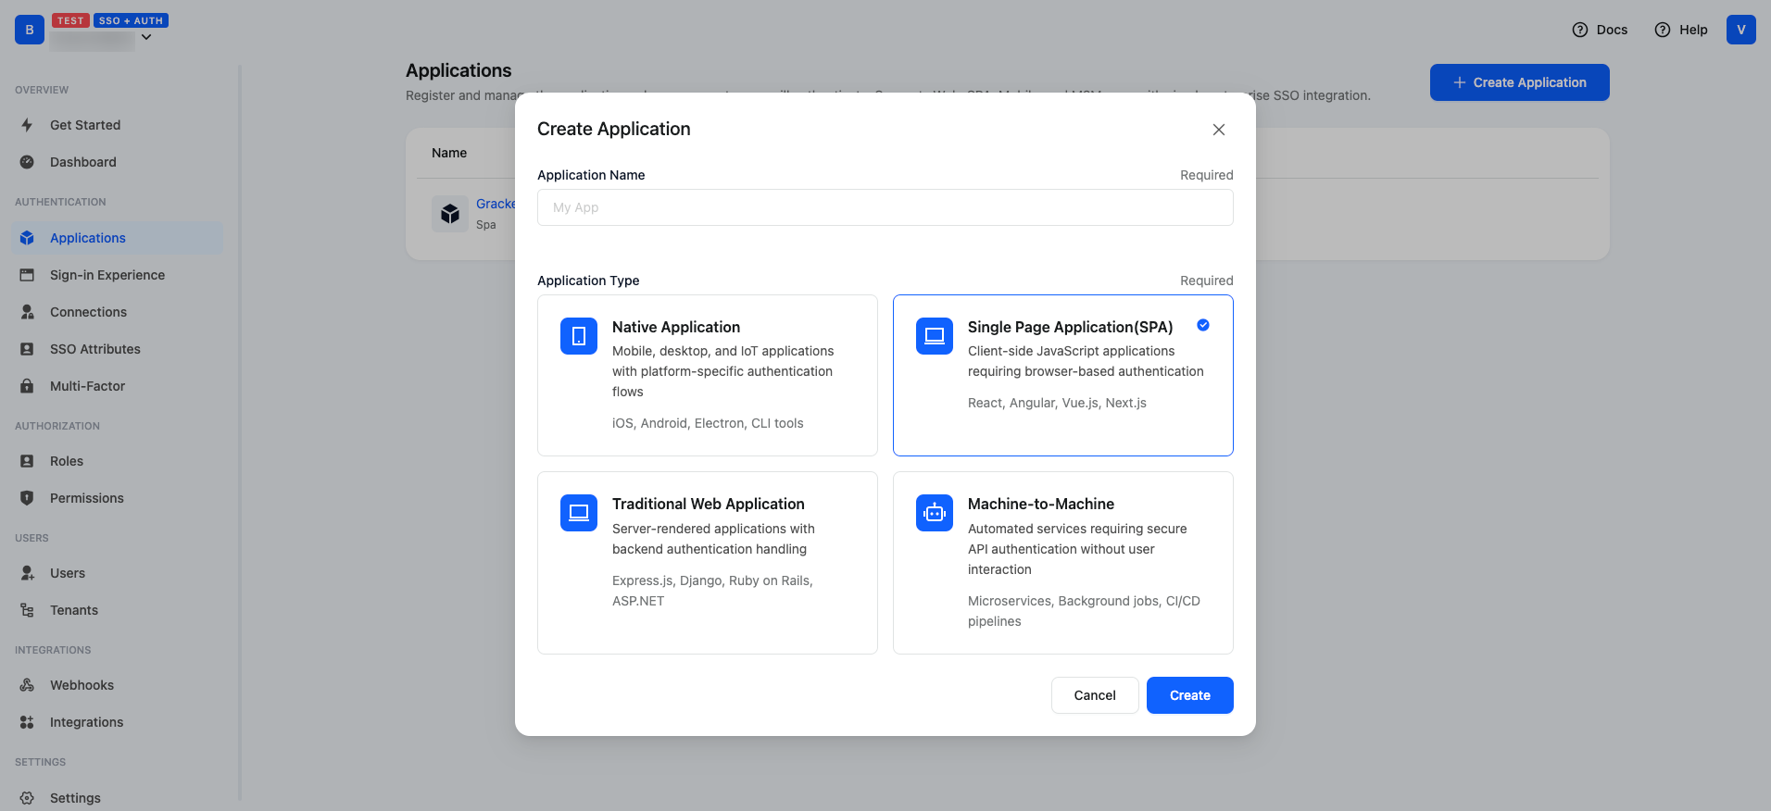Open the Docs help link
Viewport: 1771px width, 811px height.
[1600, 30]
